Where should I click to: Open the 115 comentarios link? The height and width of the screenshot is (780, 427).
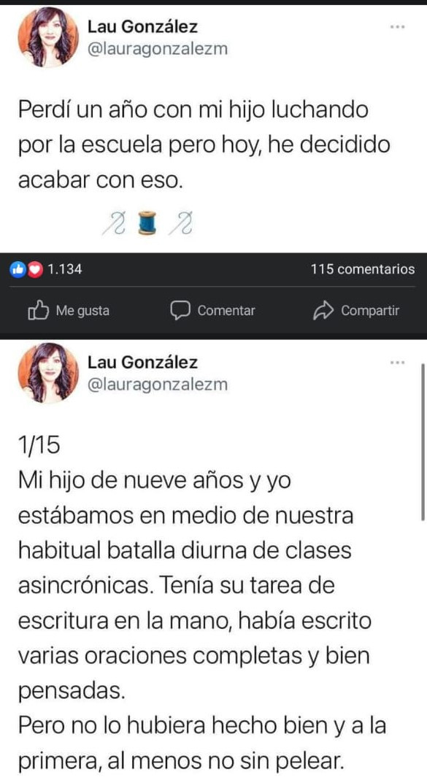(x=363, y=270)
